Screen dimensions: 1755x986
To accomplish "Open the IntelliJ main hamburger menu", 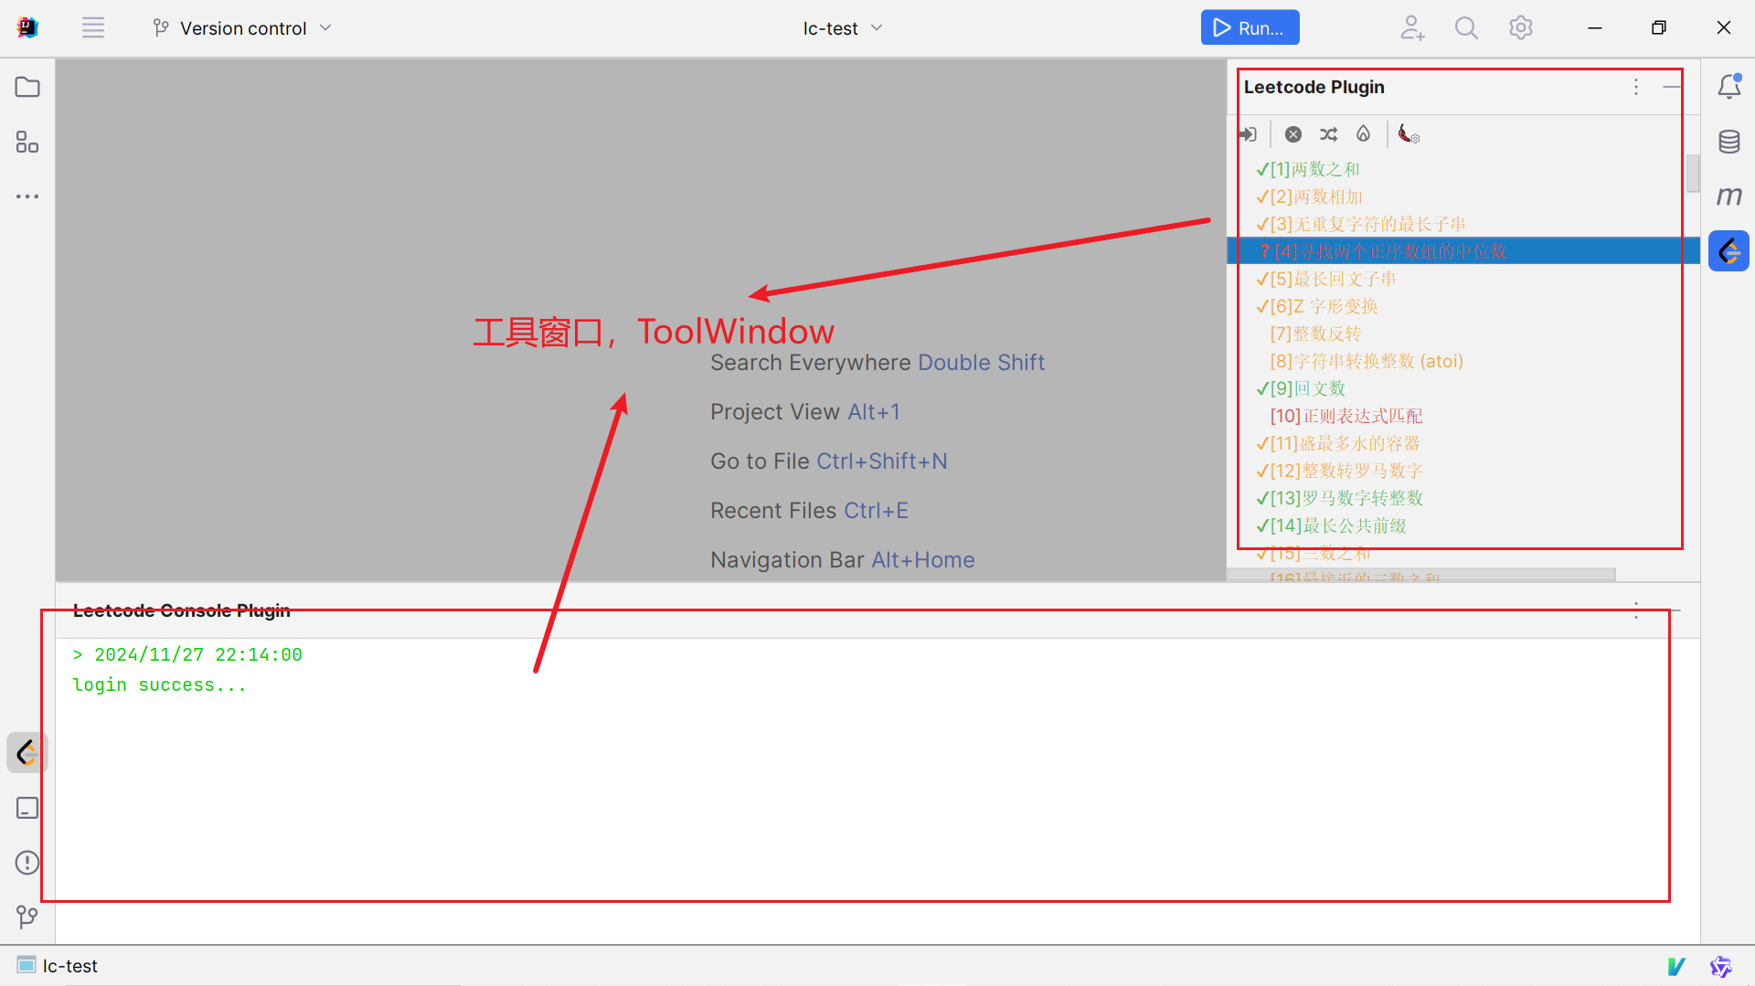I will point(92,27).
